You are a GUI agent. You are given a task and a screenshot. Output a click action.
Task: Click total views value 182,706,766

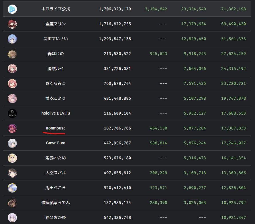117,128
